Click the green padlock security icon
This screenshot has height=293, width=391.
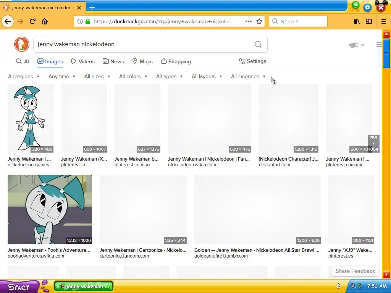point(88,21)
